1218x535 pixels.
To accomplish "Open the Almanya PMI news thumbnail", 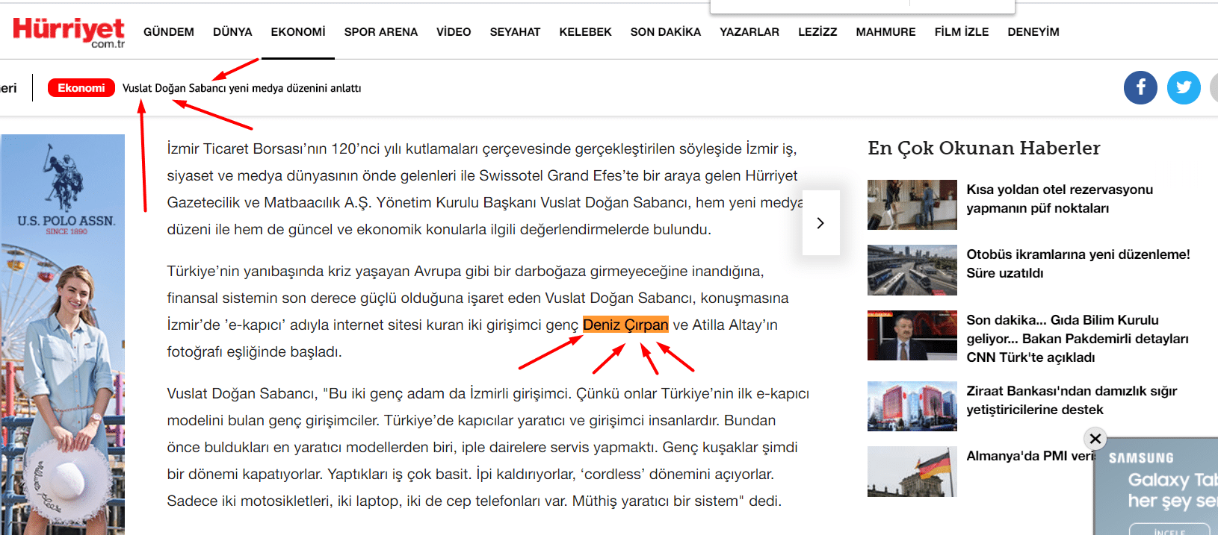I will click(912, 472).
